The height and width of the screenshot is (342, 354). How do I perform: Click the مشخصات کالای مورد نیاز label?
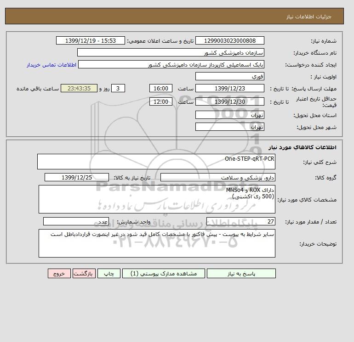(307, 200)
